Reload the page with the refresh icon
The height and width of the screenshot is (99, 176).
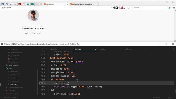coord(128,7)
